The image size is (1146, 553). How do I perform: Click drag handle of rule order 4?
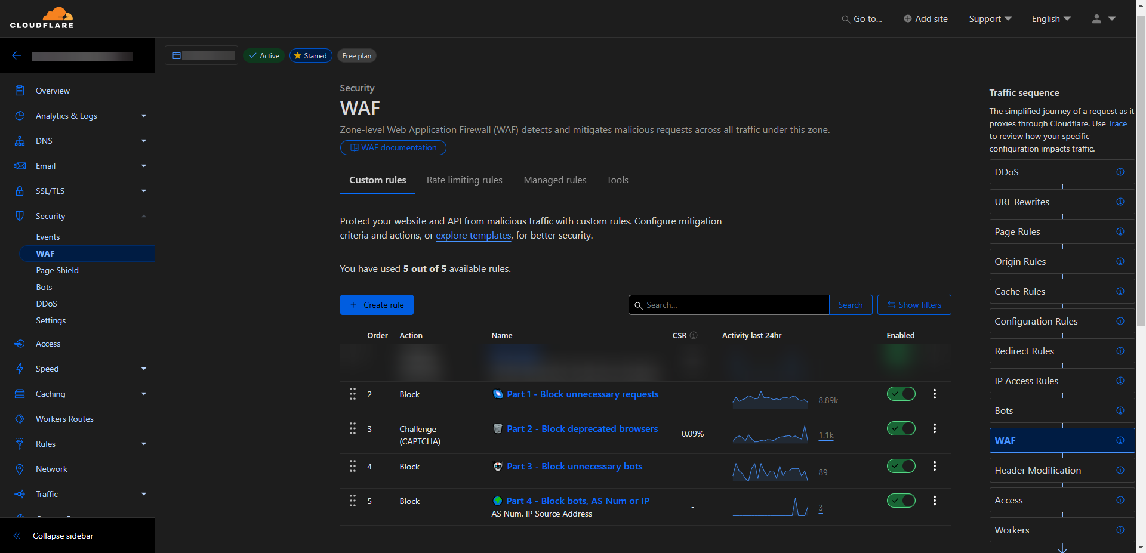353,466
